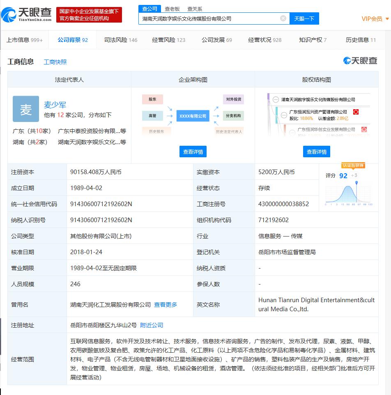Open 经营风险 123 tab
The image size is (391, 395).
tap(168, 40)
